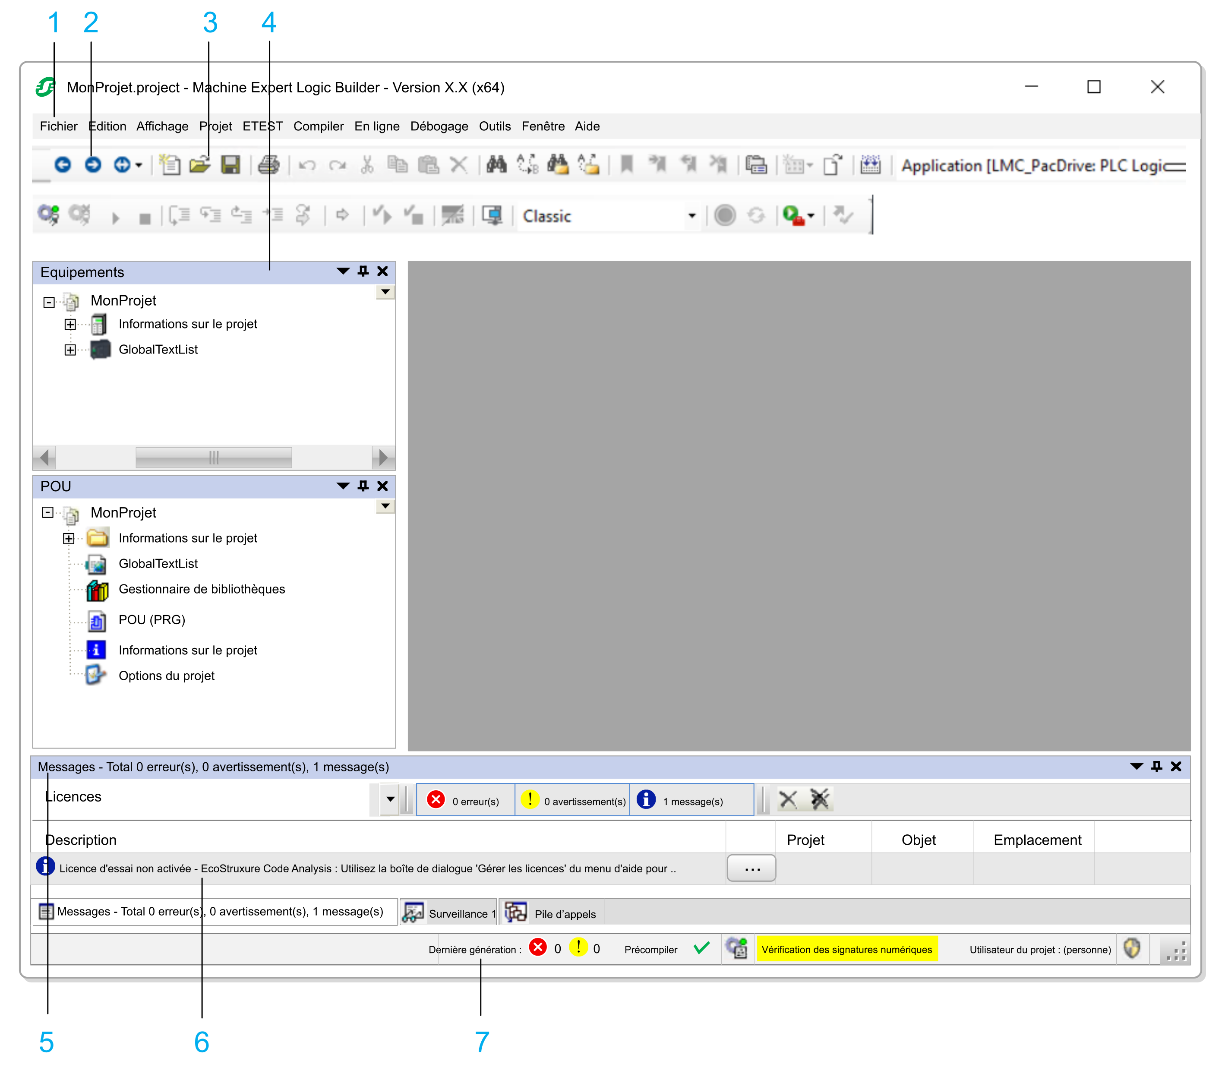Click the Step Out debug icon

tap(241, 215)
